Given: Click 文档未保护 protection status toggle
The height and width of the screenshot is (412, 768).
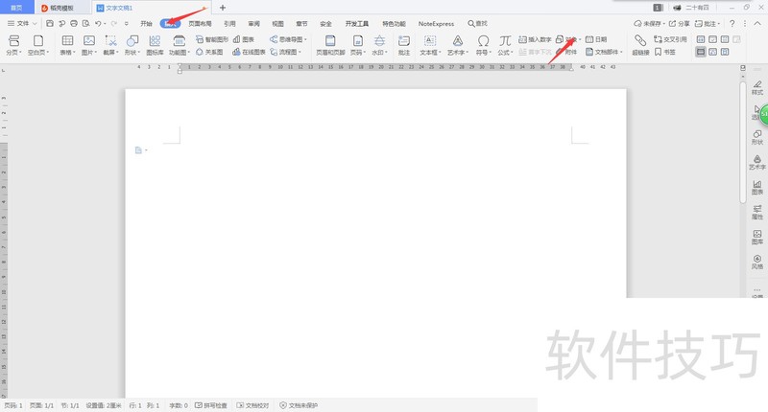Looking at the screenshot, I should pos(299,405).
